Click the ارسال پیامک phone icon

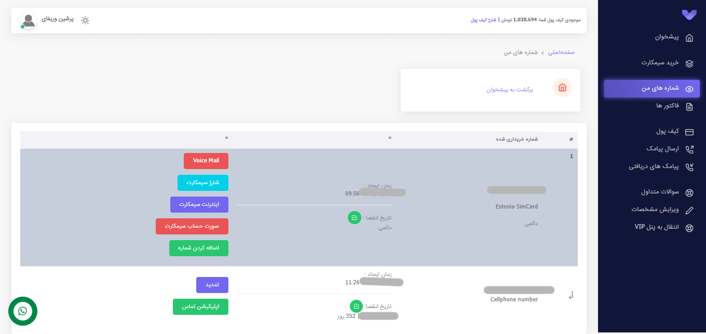click(x=689, y=149)
